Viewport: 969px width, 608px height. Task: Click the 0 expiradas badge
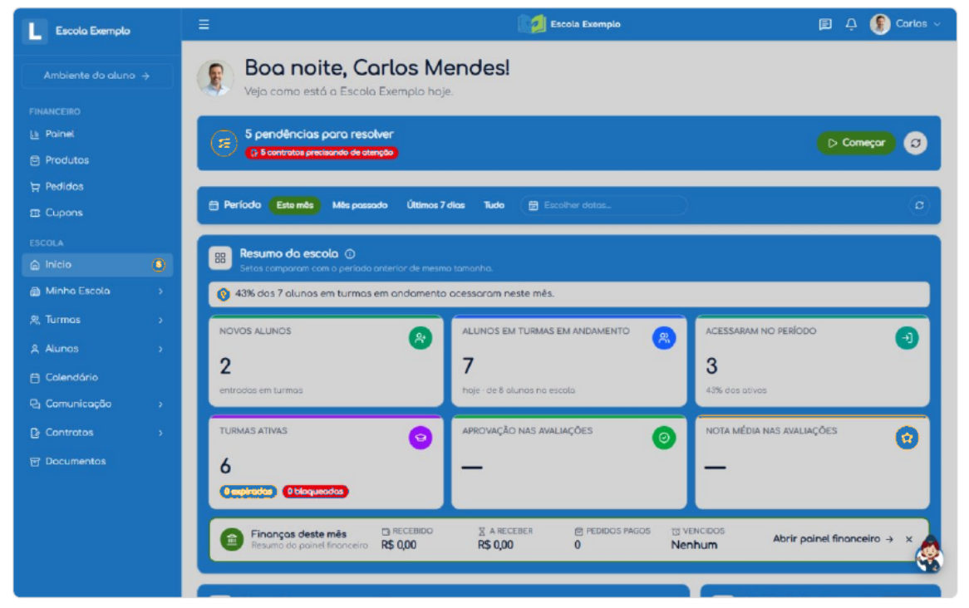click(x=248, y=492)
